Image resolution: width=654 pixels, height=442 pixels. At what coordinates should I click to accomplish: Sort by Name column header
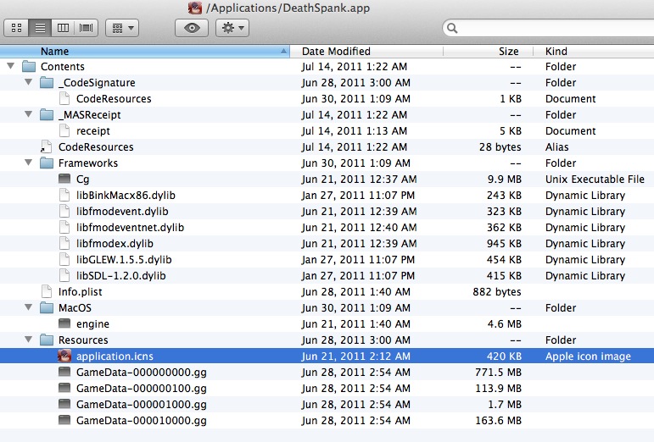click(x=145, y=51)
